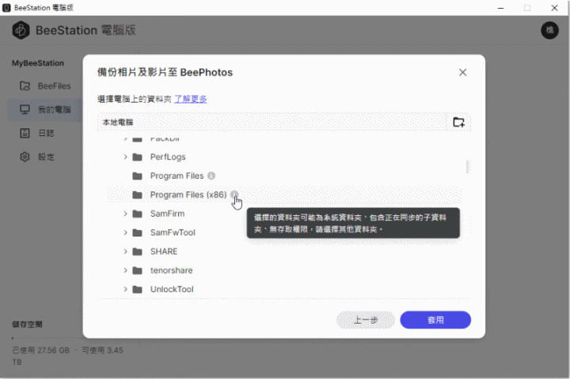Click the storage usage text 已使用 27.56 GB

pyautogui.click(x=40, y=351)
